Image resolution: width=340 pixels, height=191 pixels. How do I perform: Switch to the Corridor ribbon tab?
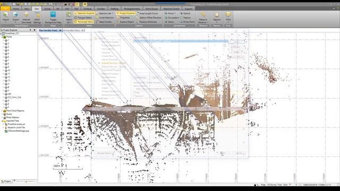tap(101, 8)
